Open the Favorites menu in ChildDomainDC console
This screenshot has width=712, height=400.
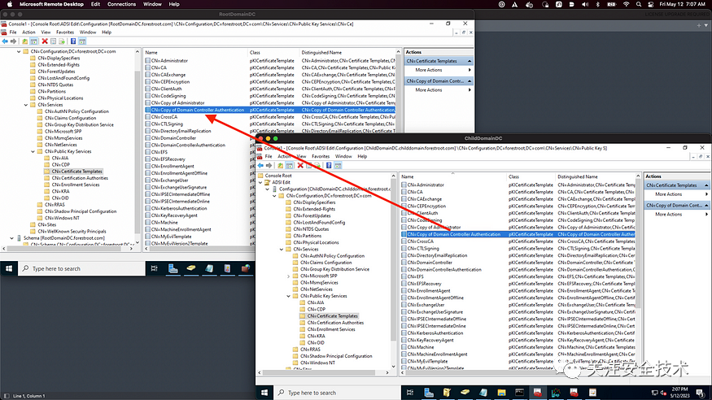[321, 156]
